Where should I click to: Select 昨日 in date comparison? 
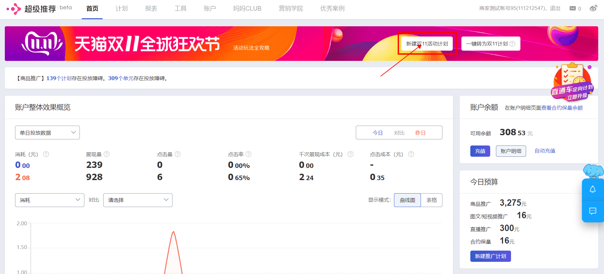[x=420, y=133]
